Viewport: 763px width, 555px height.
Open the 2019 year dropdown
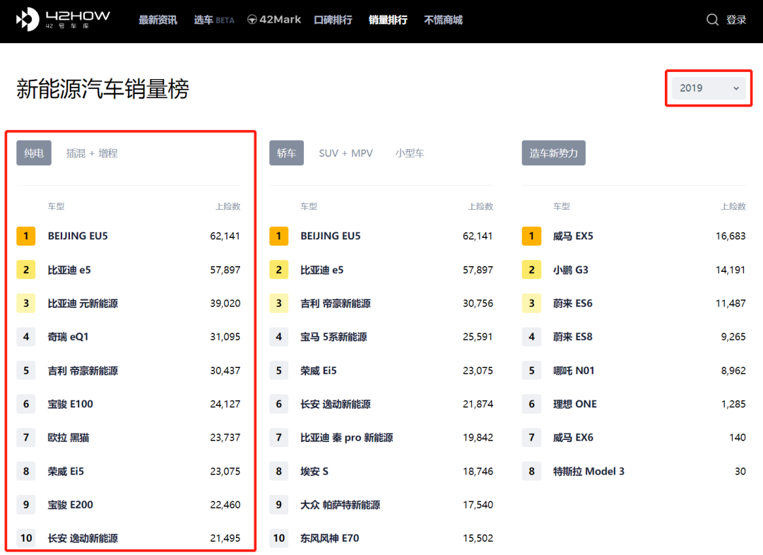[x=709, y=88]
